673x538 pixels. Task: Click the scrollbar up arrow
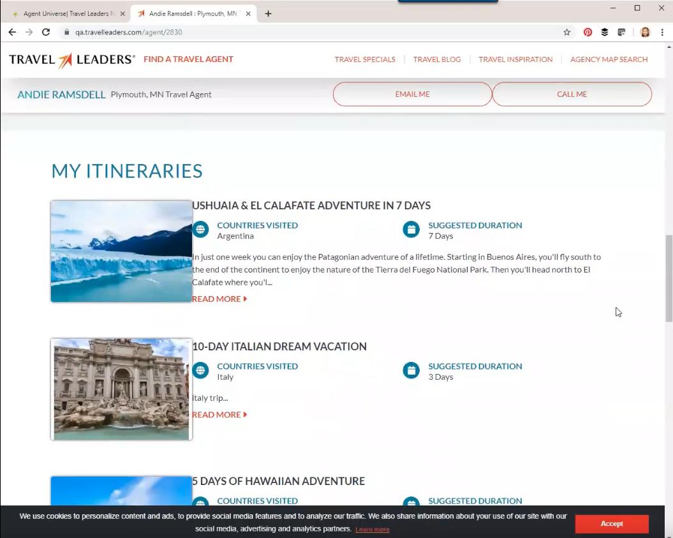(669, 47)
